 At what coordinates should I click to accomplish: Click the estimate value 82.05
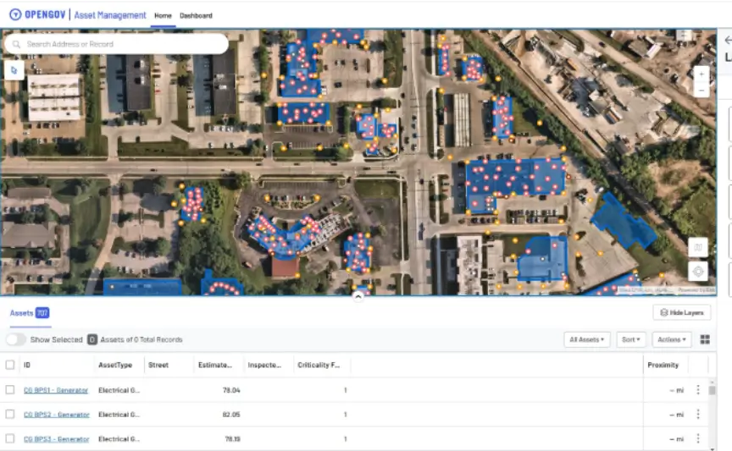point(231,414)
